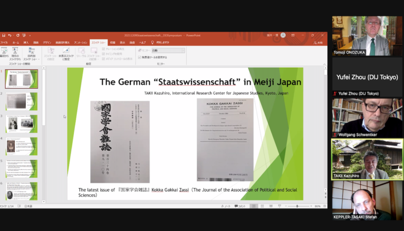
Task: Click the user account avatar icon
Action: click(283, 35)
